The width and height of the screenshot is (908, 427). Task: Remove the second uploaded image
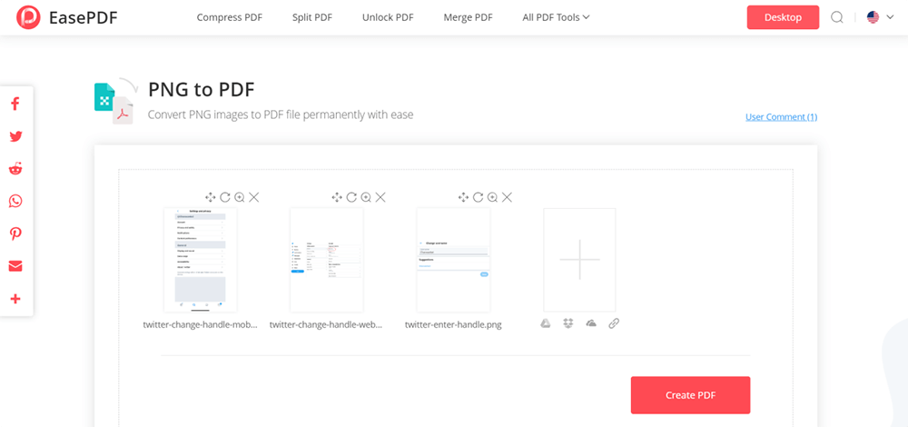[x=380, y=197]
